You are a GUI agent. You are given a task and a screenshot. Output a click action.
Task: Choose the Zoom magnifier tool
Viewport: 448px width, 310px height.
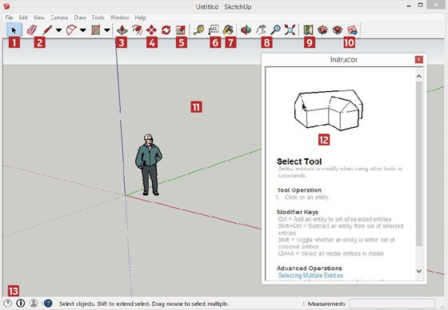pos(275,30)
